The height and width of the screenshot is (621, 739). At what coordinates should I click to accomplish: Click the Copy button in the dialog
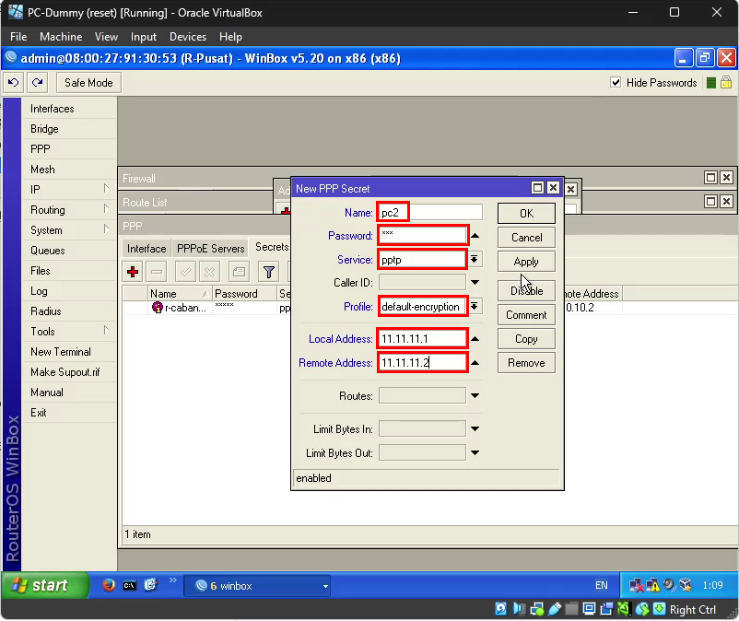pos(526,339)
